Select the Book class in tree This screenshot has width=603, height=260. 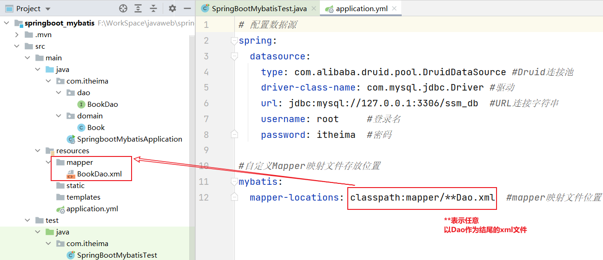[96, 127]
